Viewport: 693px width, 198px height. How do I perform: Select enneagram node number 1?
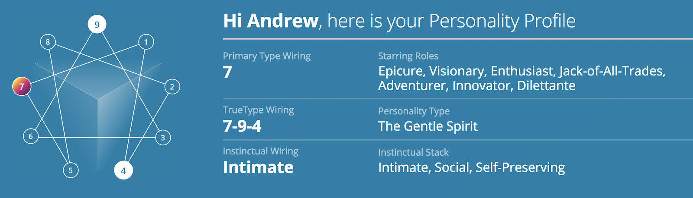point(146,42)
